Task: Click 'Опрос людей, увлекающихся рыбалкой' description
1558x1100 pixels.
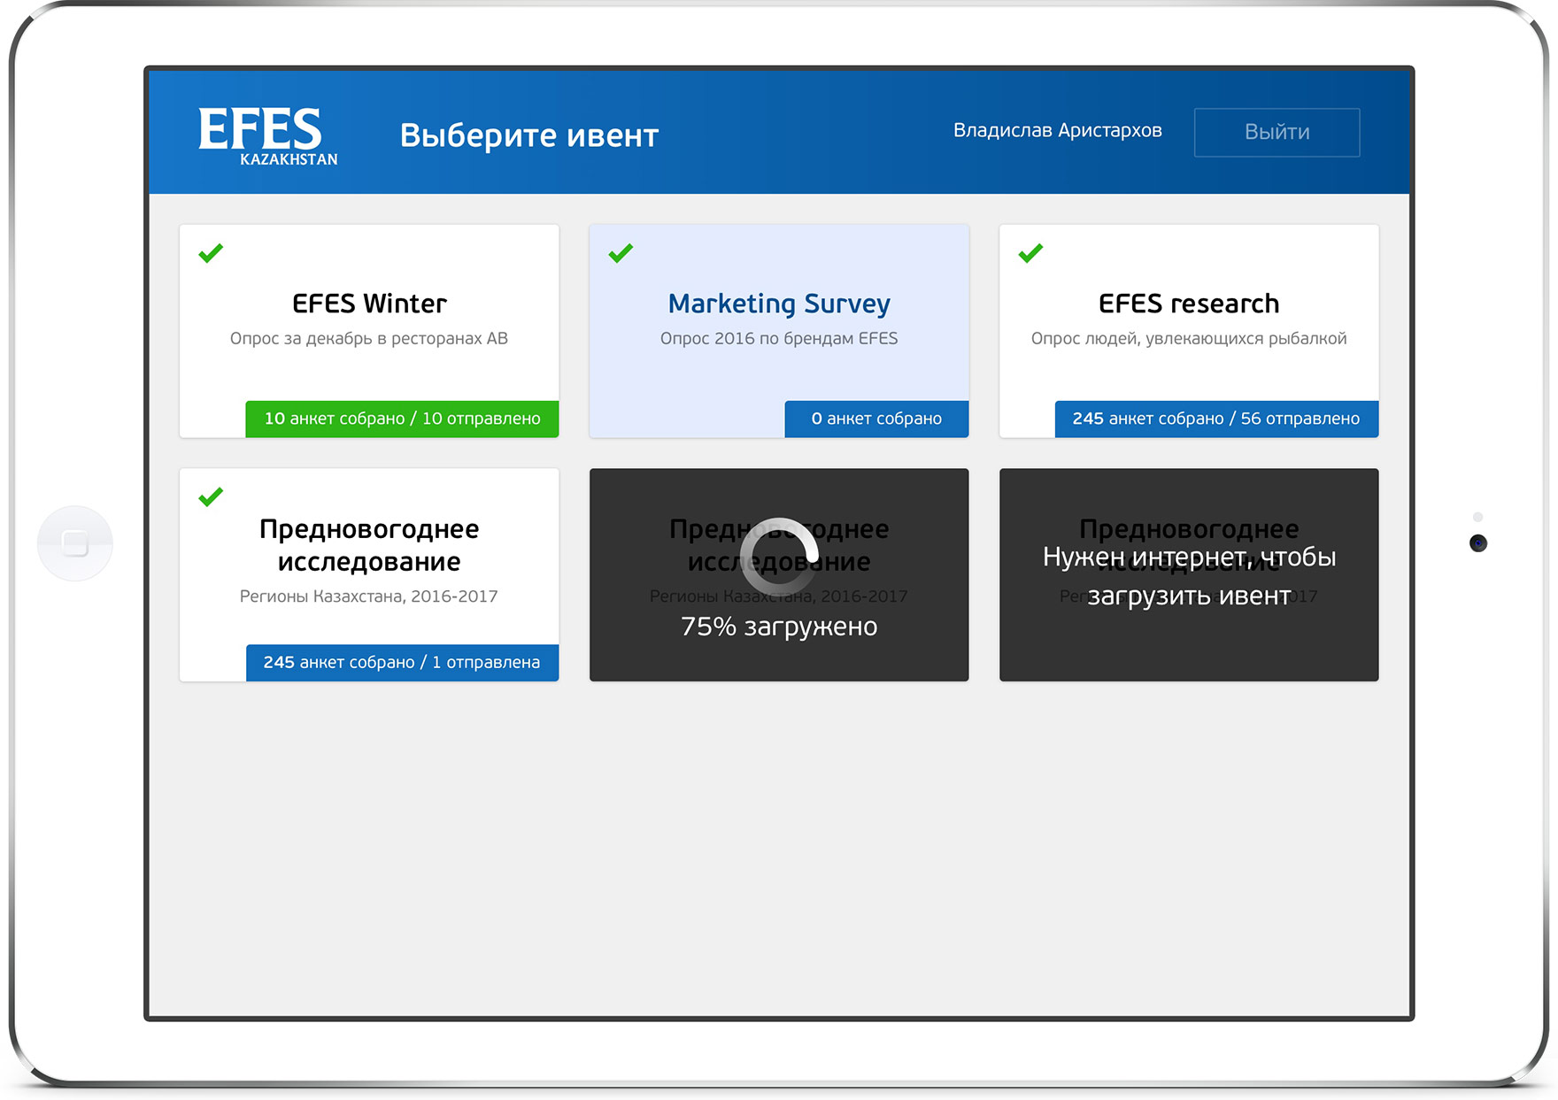Action: coord(1189,338)
